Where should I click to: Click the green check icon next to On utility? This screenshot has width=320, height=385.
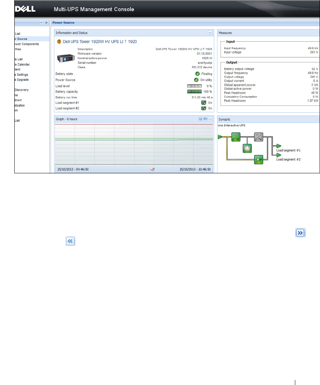pos(196,80)
